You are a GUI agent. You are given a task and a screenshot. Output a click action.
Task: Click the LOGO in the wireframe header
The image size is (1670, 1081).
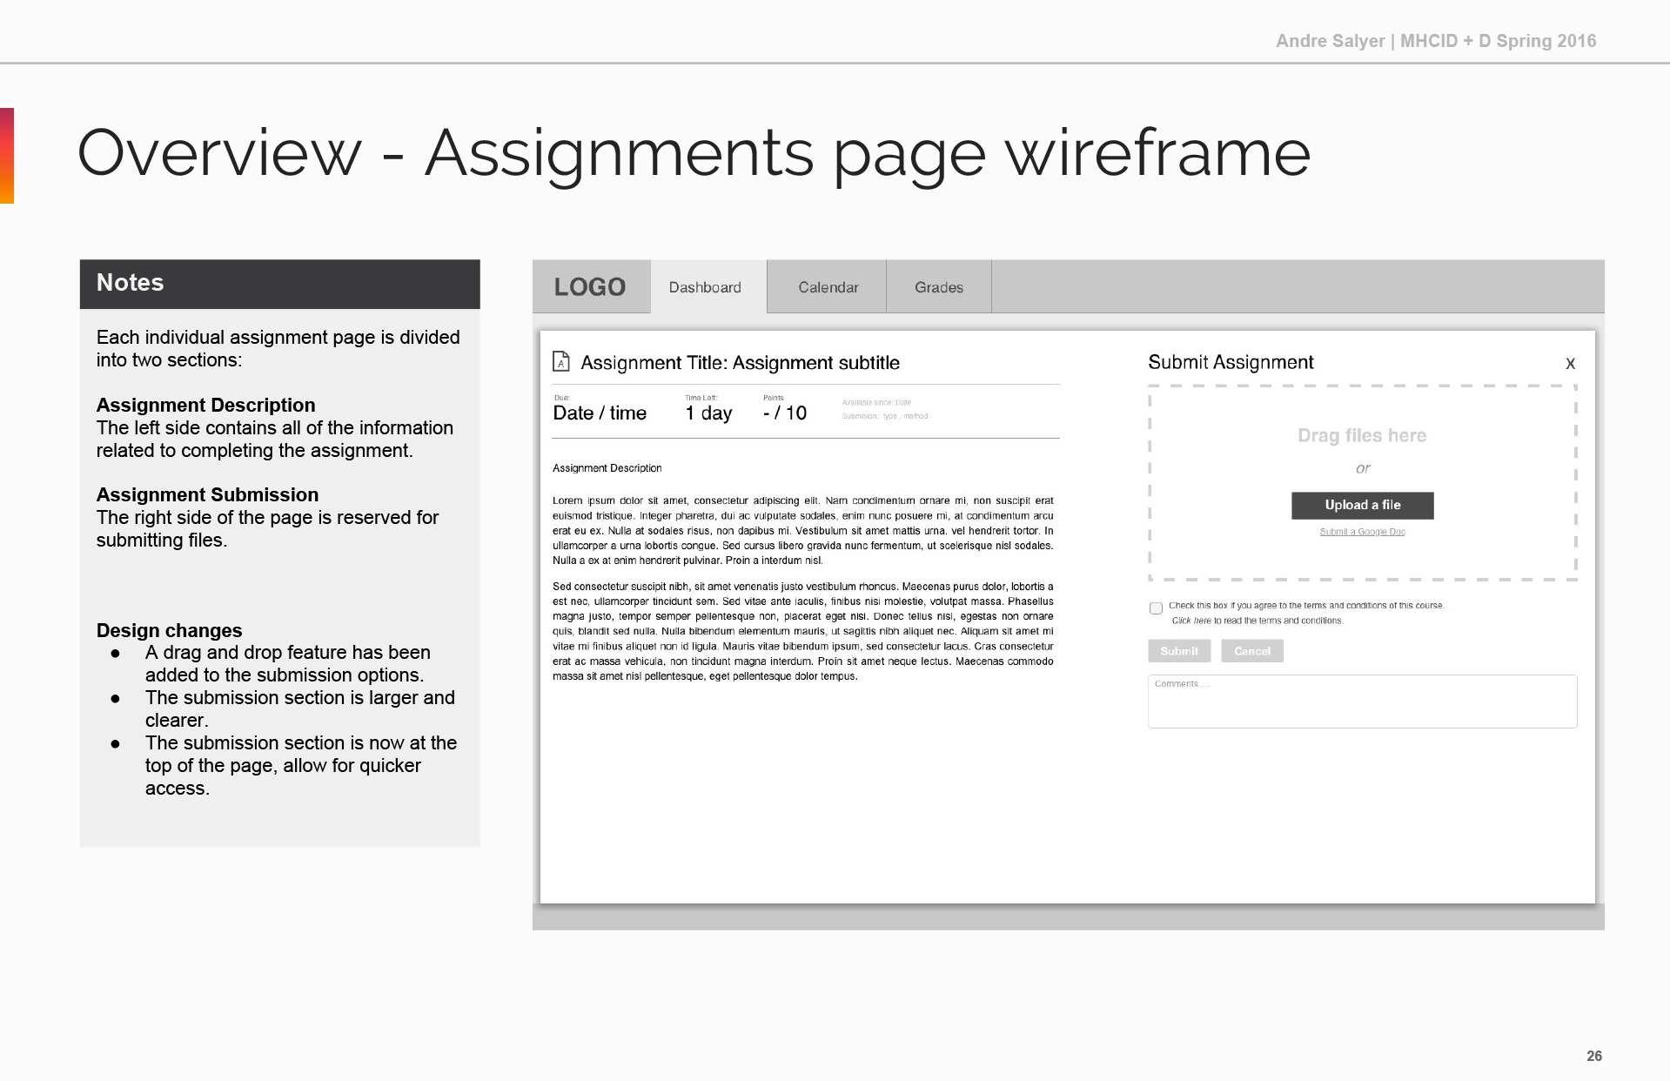pyautogui.click(x=589, y=287)
